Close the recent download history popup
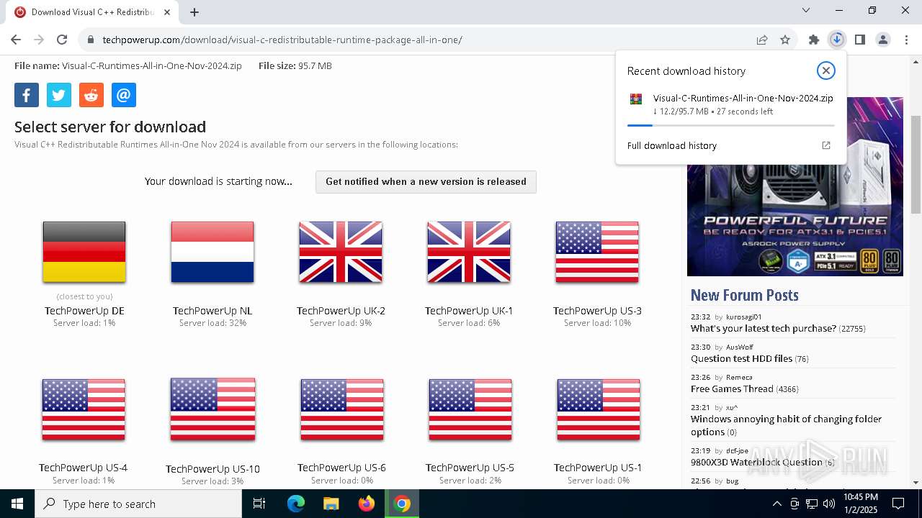This screenshot has height=518, width=922. (826, 70)
